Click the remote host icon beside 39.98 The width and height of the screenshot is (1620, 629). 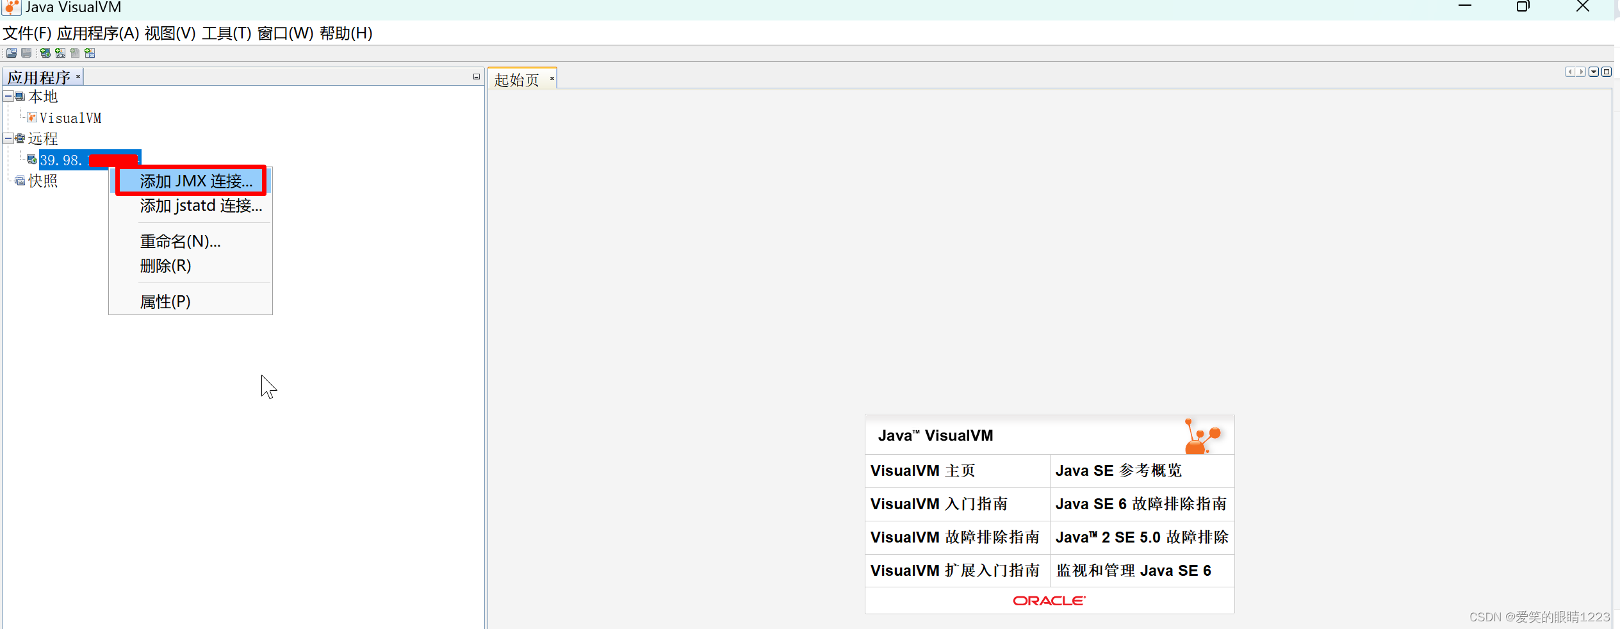coord(32,159)
